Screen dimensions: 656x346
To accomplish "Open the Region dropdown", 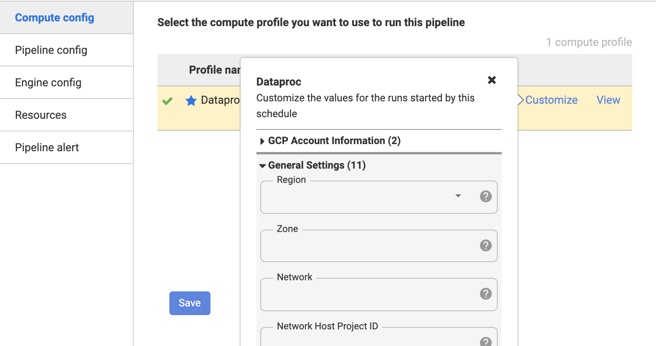I will pos(458,196).
